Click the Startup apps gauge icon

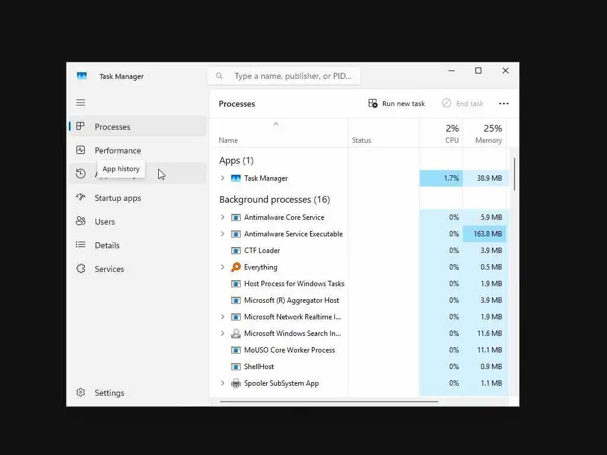click(81, 197)
